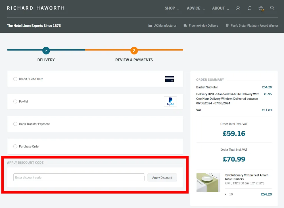Click the UK Manufacturer text
The image size is (284, 208).
[x=165, y=26]
